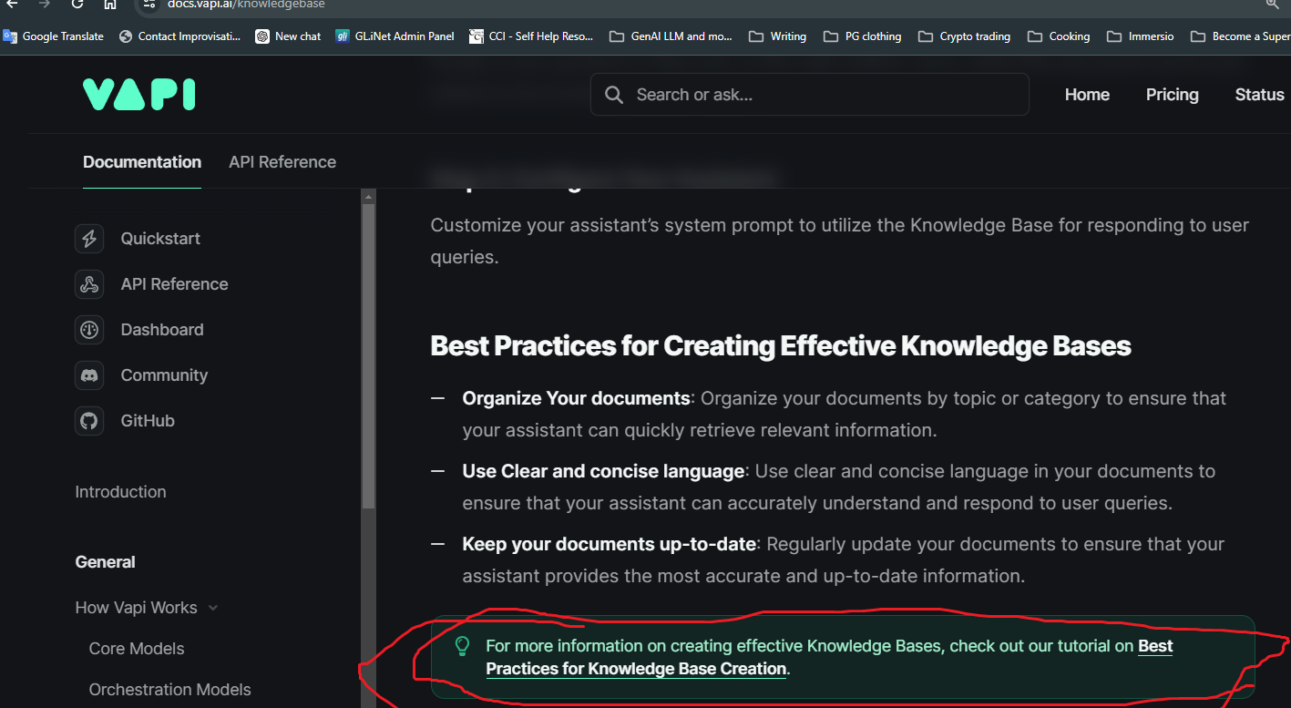Open the Orchestration Models page
The width and height of the screenshot is (1291, 708).
[169, 690]
